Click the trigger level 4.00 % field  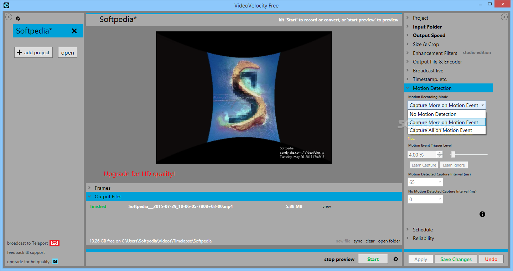pos(422,155)
